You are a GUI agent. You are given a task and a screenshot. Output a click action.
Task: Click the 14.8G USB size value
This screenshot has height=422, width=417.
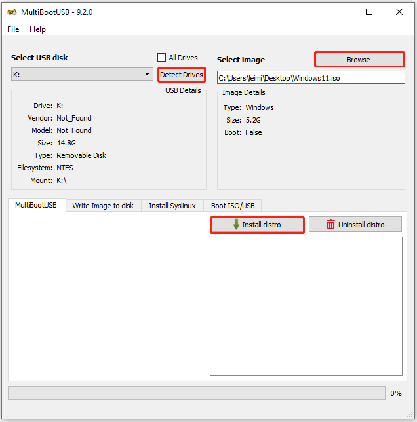(x=66, y=143)
